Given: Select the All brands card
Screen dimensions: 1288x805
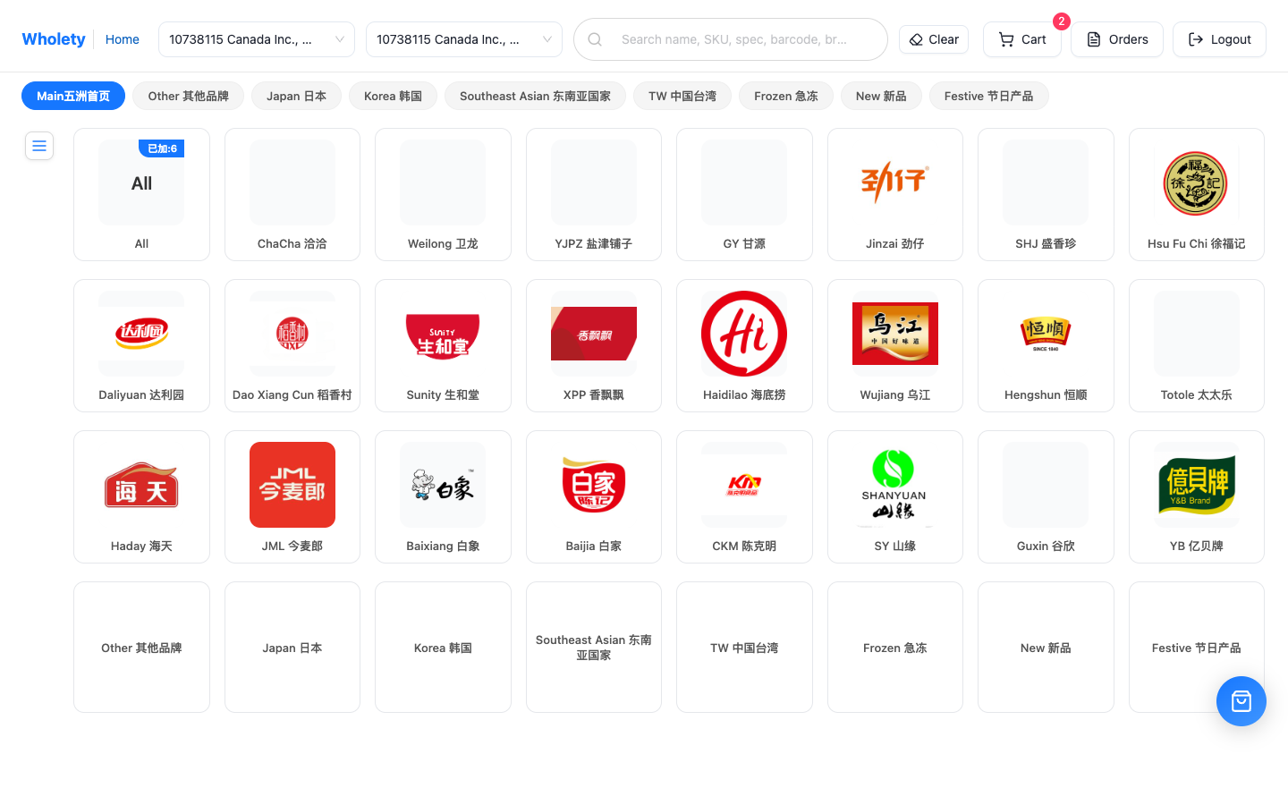Looking at the screenshot, I should pyautogui.click(x=141, y=195).
